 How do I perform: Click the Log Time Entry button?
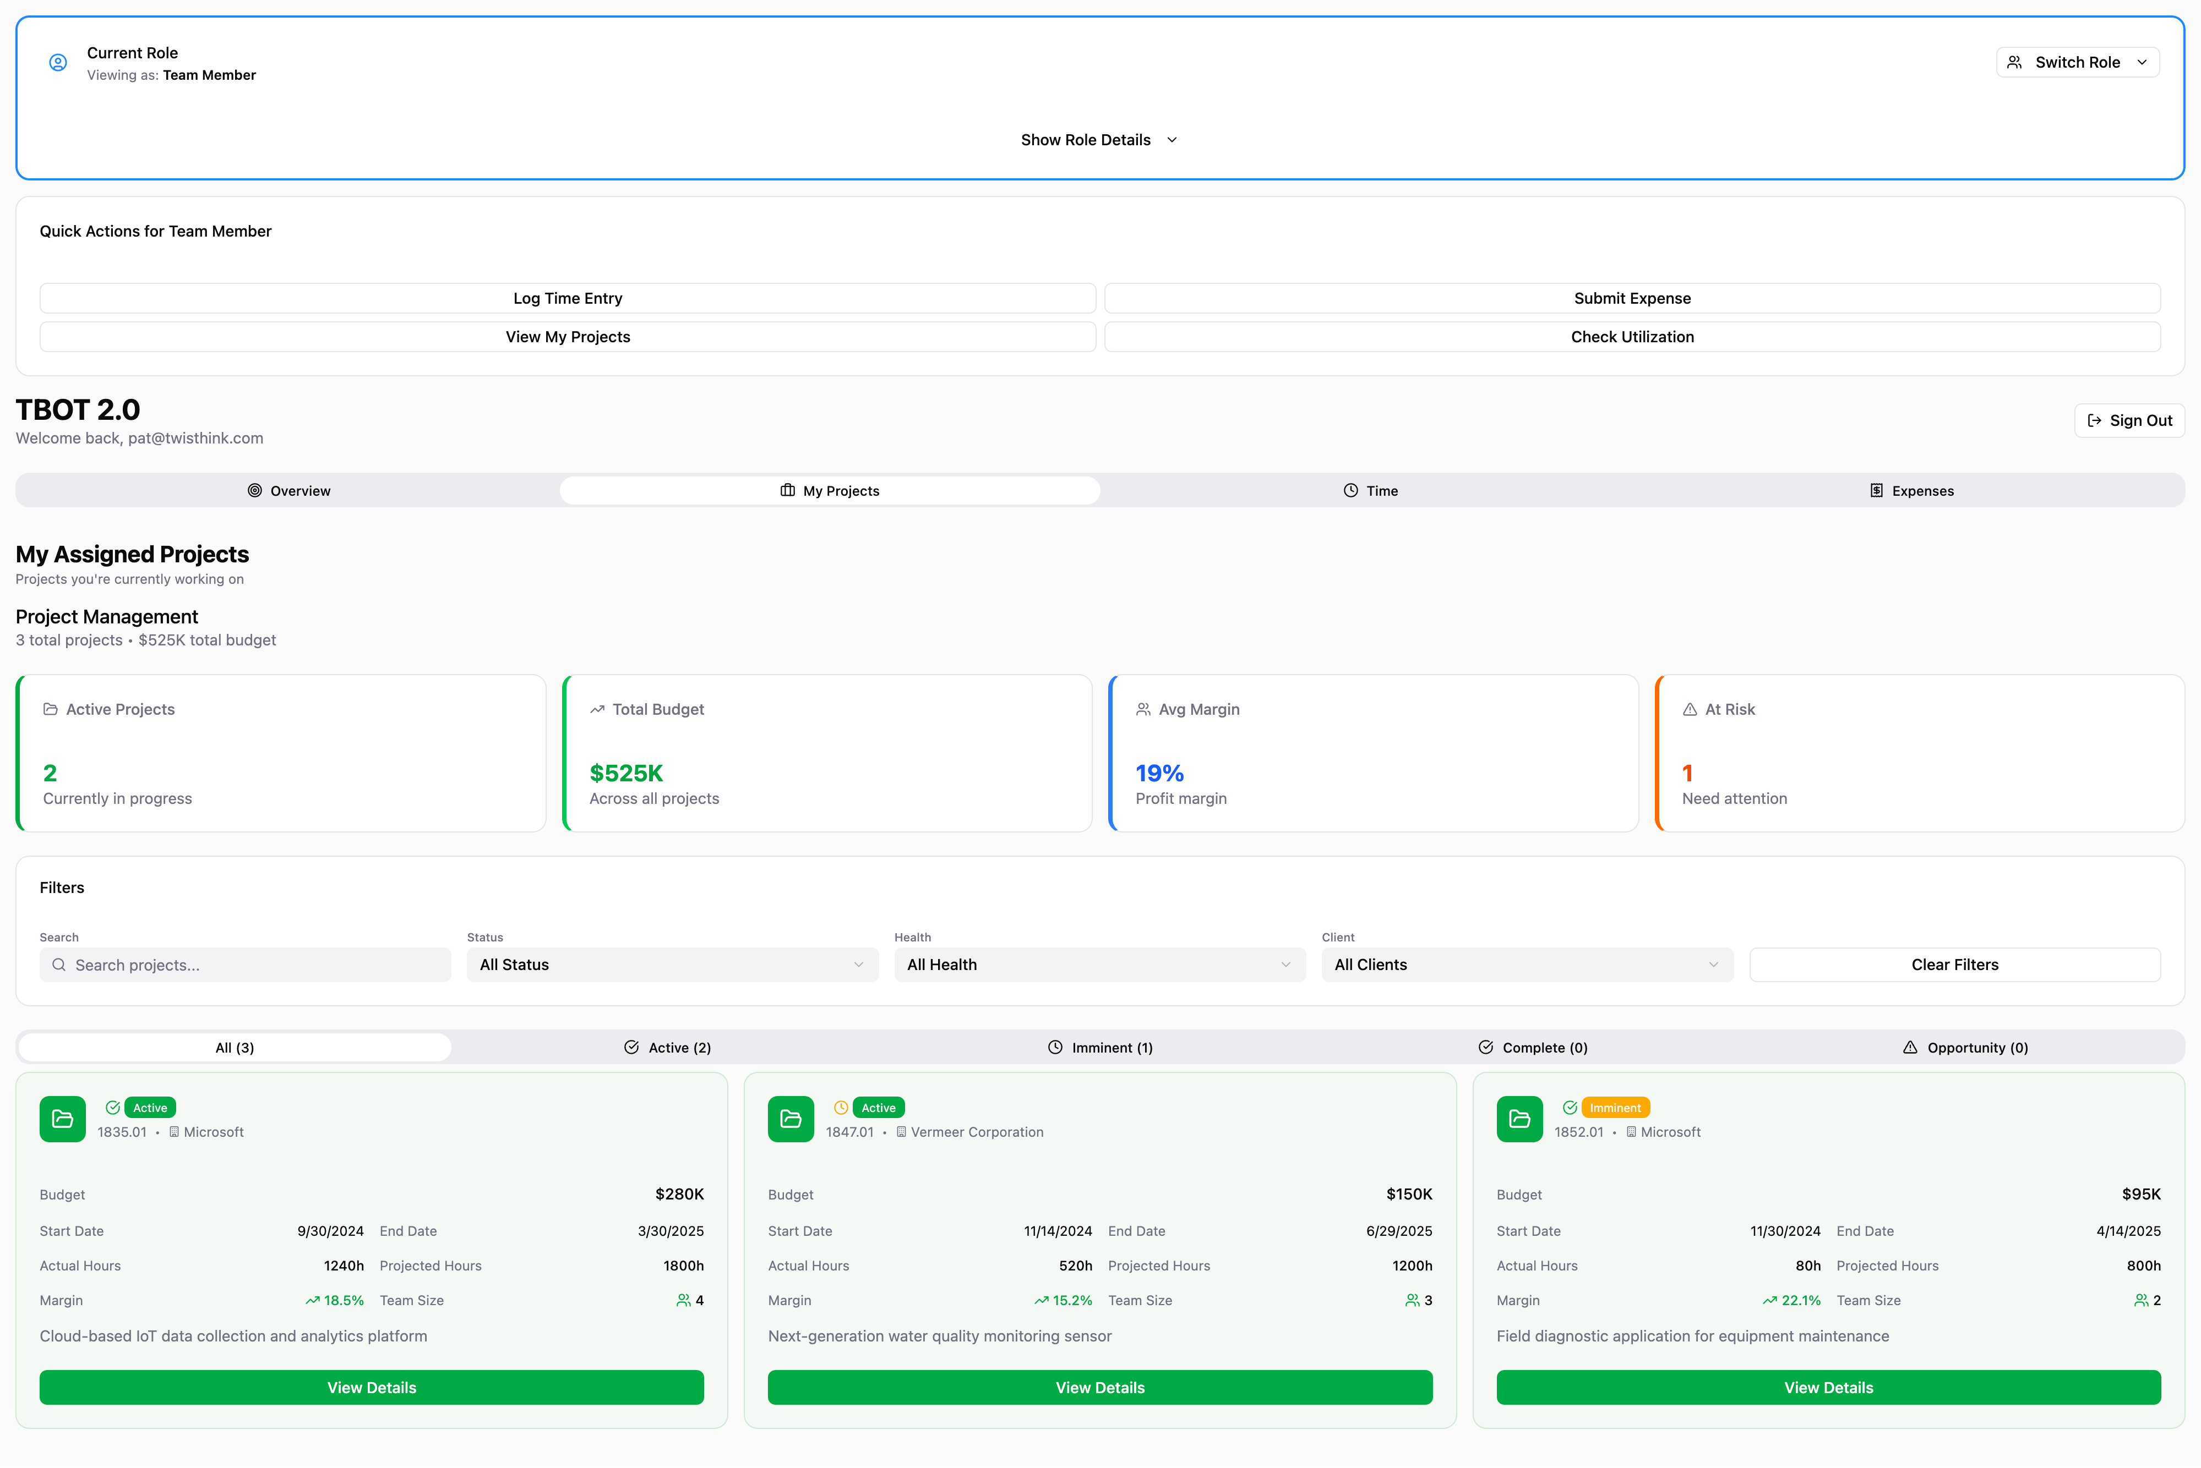(568, 299)
